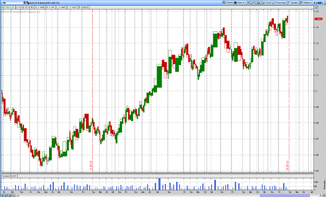The height and width of the screenshot is (197, 326).
Task: Click the checkmark icon beside think A.I.
Action: click(249, 3)
